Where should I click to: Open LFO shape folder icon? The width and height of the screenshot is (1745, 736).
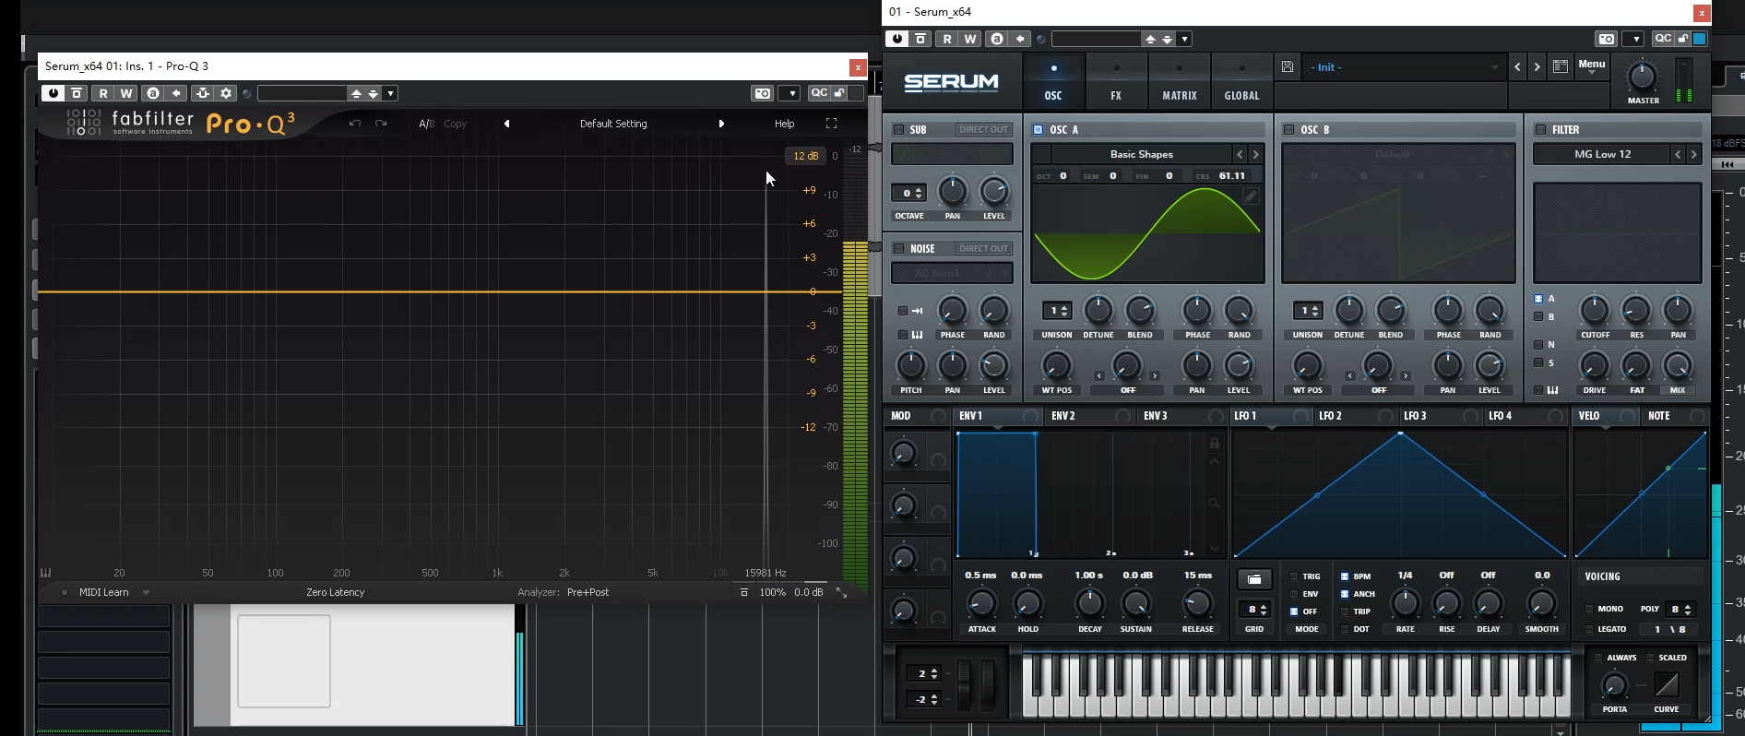pyautogui.click(x=1254, y=579)
